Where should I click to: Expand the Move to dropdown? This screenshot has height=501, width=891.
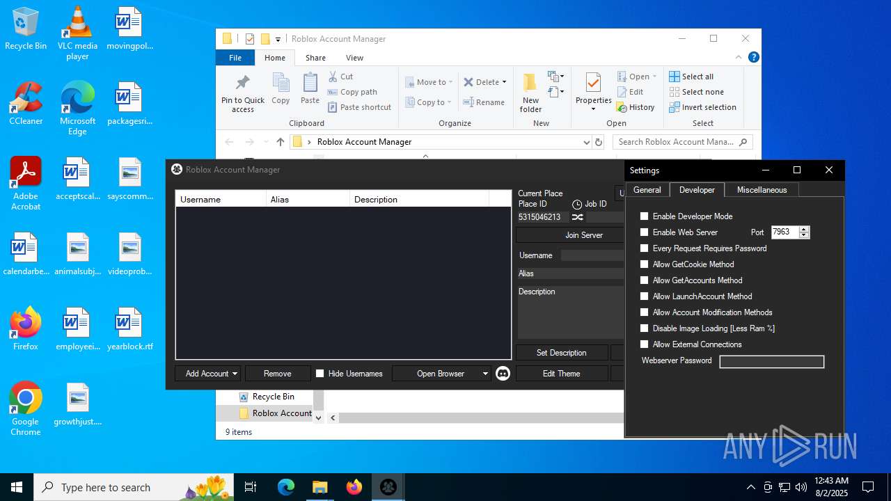pyautogui.click(x=450, y=82)
